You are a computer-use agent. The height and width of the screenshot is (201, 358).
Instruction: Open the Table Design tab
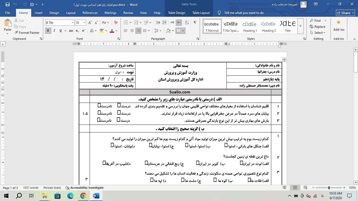(176, 13)
